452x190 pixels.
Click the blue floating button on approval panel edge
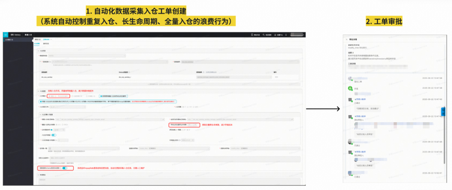444,111
